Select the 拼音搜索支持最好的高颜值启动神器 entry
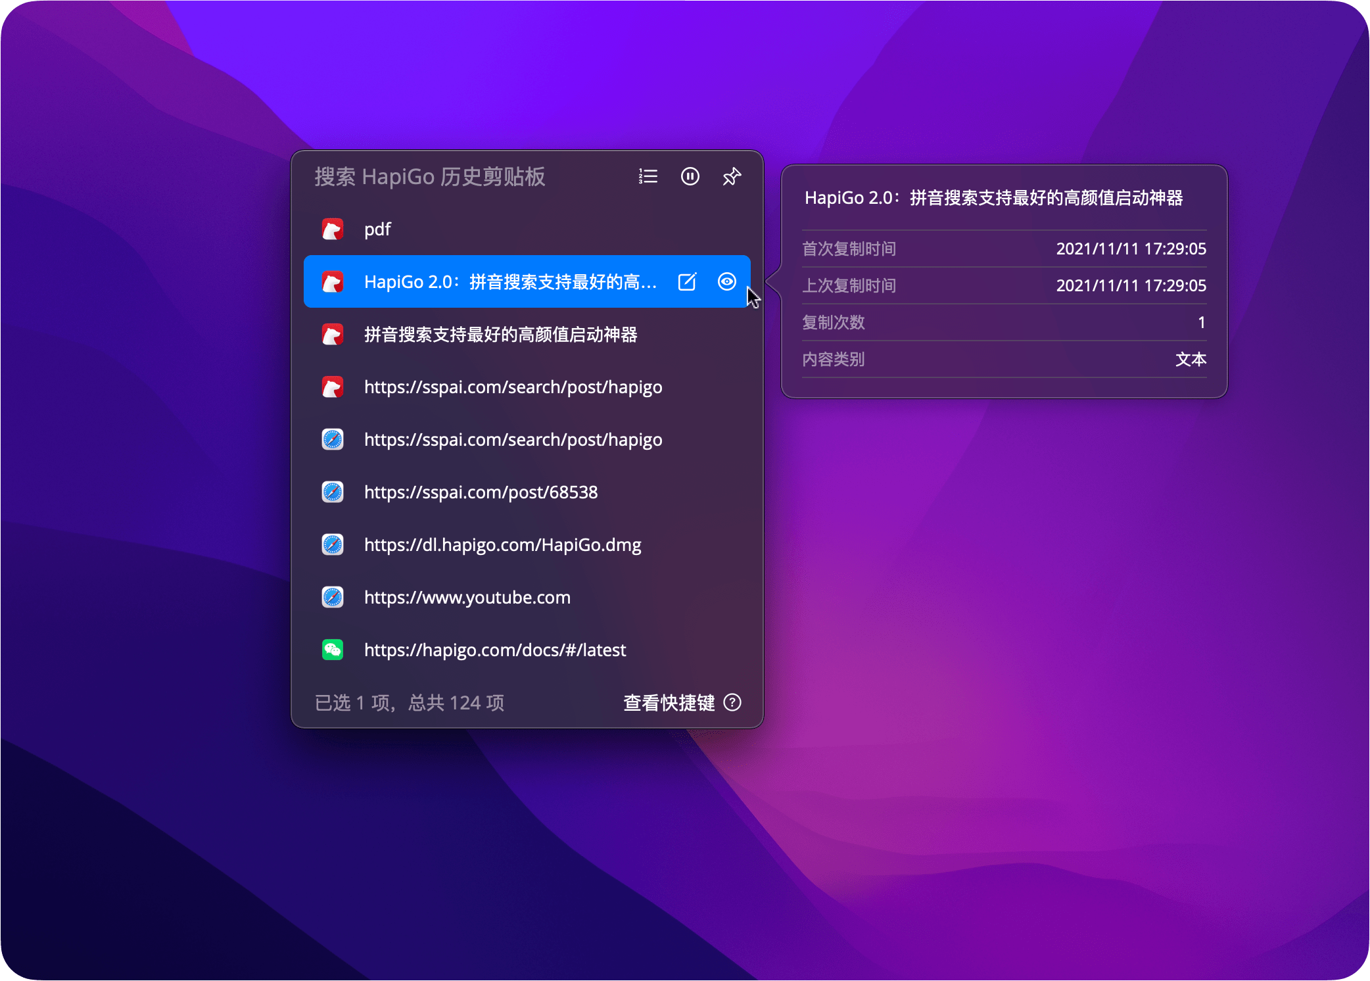Screen dimensions: 1370x981 coord(502,334)
